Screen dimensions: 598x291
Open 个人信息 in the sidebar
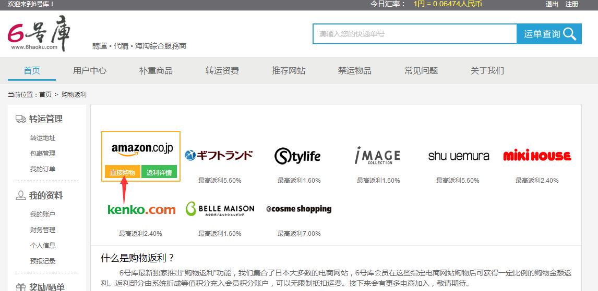pyautogui.click(x=43, y=245)
